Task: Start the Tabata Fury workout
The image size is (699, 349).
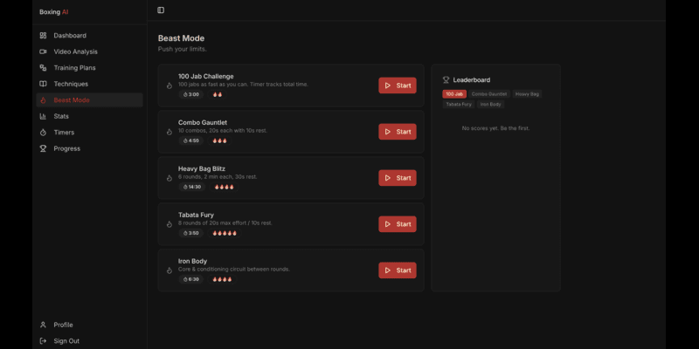Action: click(397, 224)
